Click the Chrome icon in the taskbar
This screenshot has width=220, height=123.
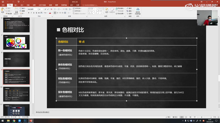click(x=13, y=121)
